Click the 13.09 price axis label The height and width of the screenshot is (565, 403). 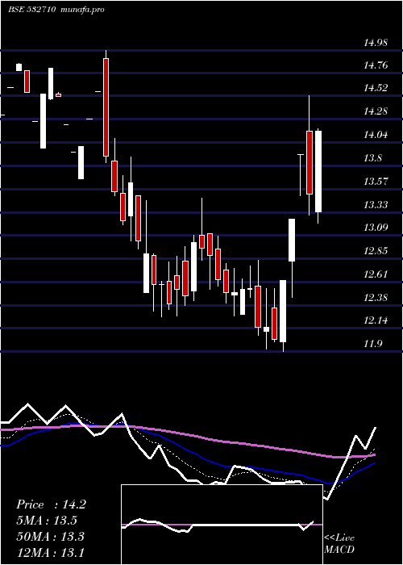(376, 228)
